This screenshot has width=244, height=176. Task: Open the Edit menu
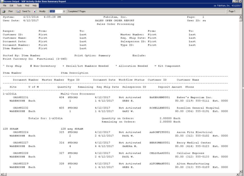pos(11,5)
